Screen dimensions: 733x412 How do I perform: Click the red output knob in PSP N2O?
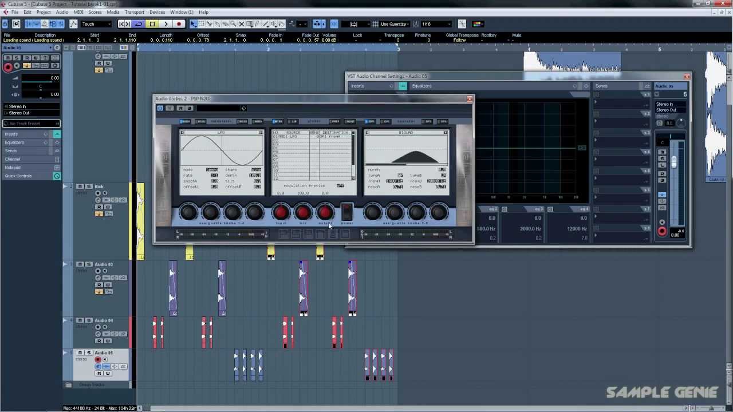tap(325, 213)
